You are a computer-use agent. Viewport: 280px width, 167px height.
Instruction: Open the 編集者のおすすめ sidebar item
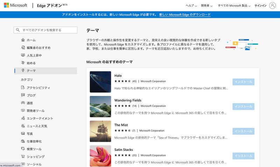[45, 48]
